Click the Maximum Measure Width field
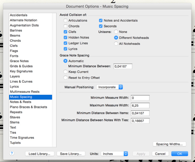This screenshot has width=195, height=162. (140, 105)
